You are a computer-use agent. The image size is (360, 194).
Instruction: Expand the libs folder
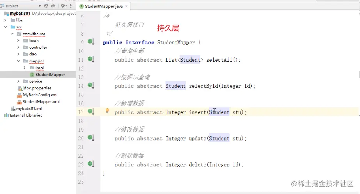tap(5, 20)
